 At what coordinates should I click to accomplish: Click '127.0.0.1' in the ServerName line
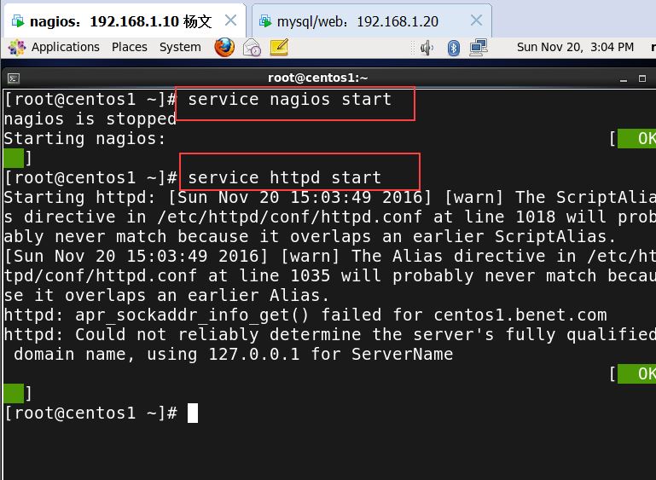[254, 354]
